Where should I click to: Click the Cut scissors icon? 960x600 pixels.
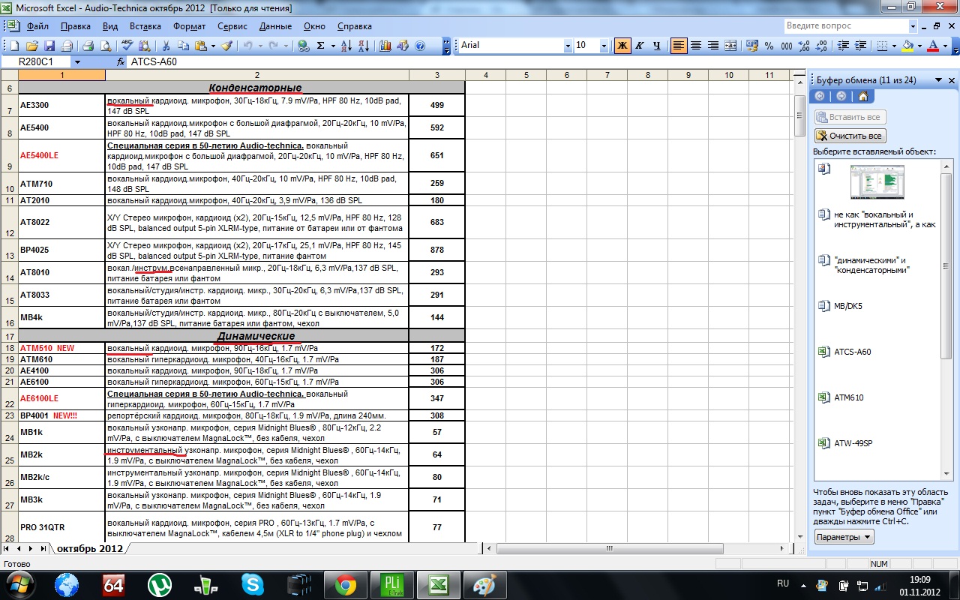click(165, 46)
